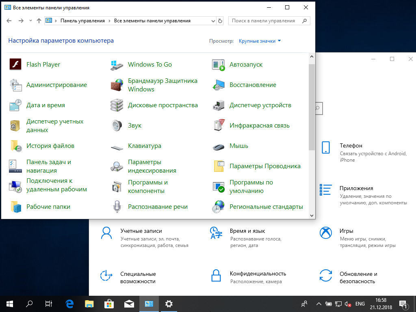The image size is (416, 312).
Task: Open Microsoft Edge from the taskbar
Action: point(69,303)
